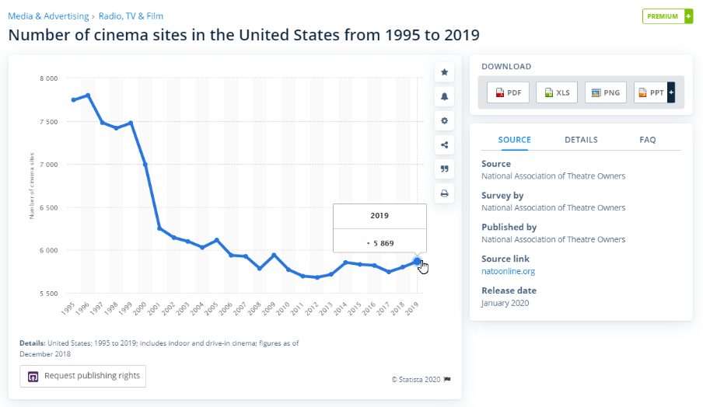Expand download options plus button
The height and width of the screenshot is (407, 703).
671,93
